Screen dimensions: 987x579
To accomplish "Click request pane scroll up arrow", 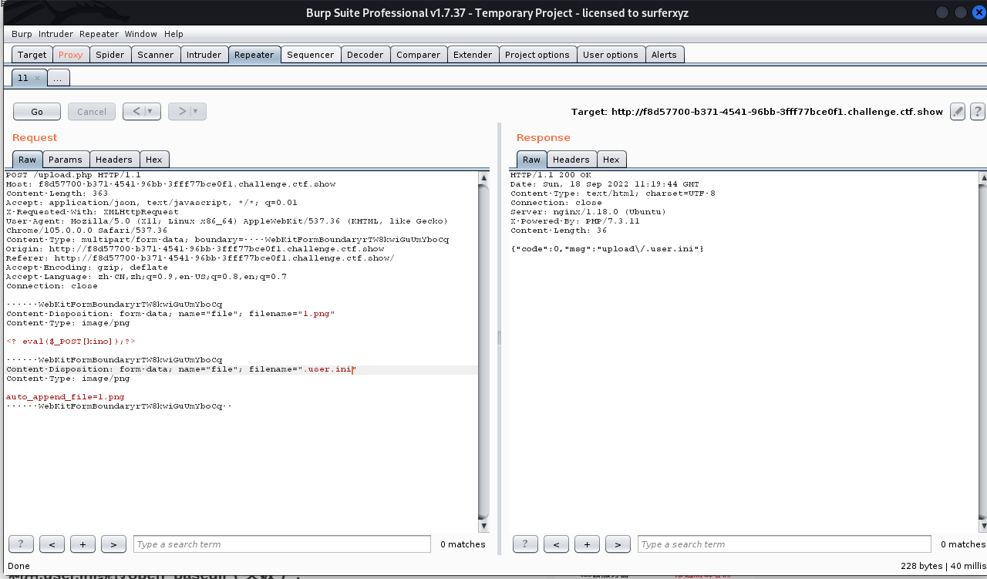I will pos(483,177).
